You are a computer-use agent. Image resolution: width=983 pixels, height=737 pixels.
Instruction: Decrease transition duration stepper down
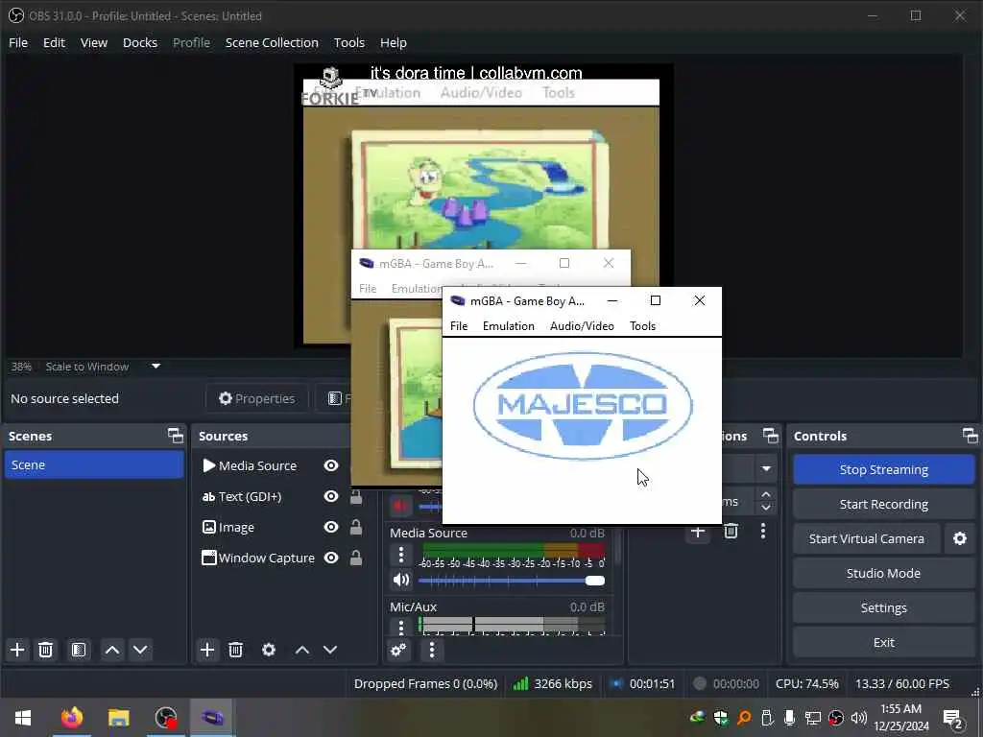pos(766,508)
